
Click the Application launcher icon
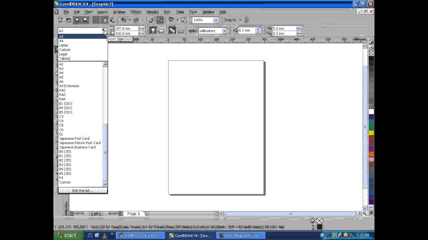(171, 20)
